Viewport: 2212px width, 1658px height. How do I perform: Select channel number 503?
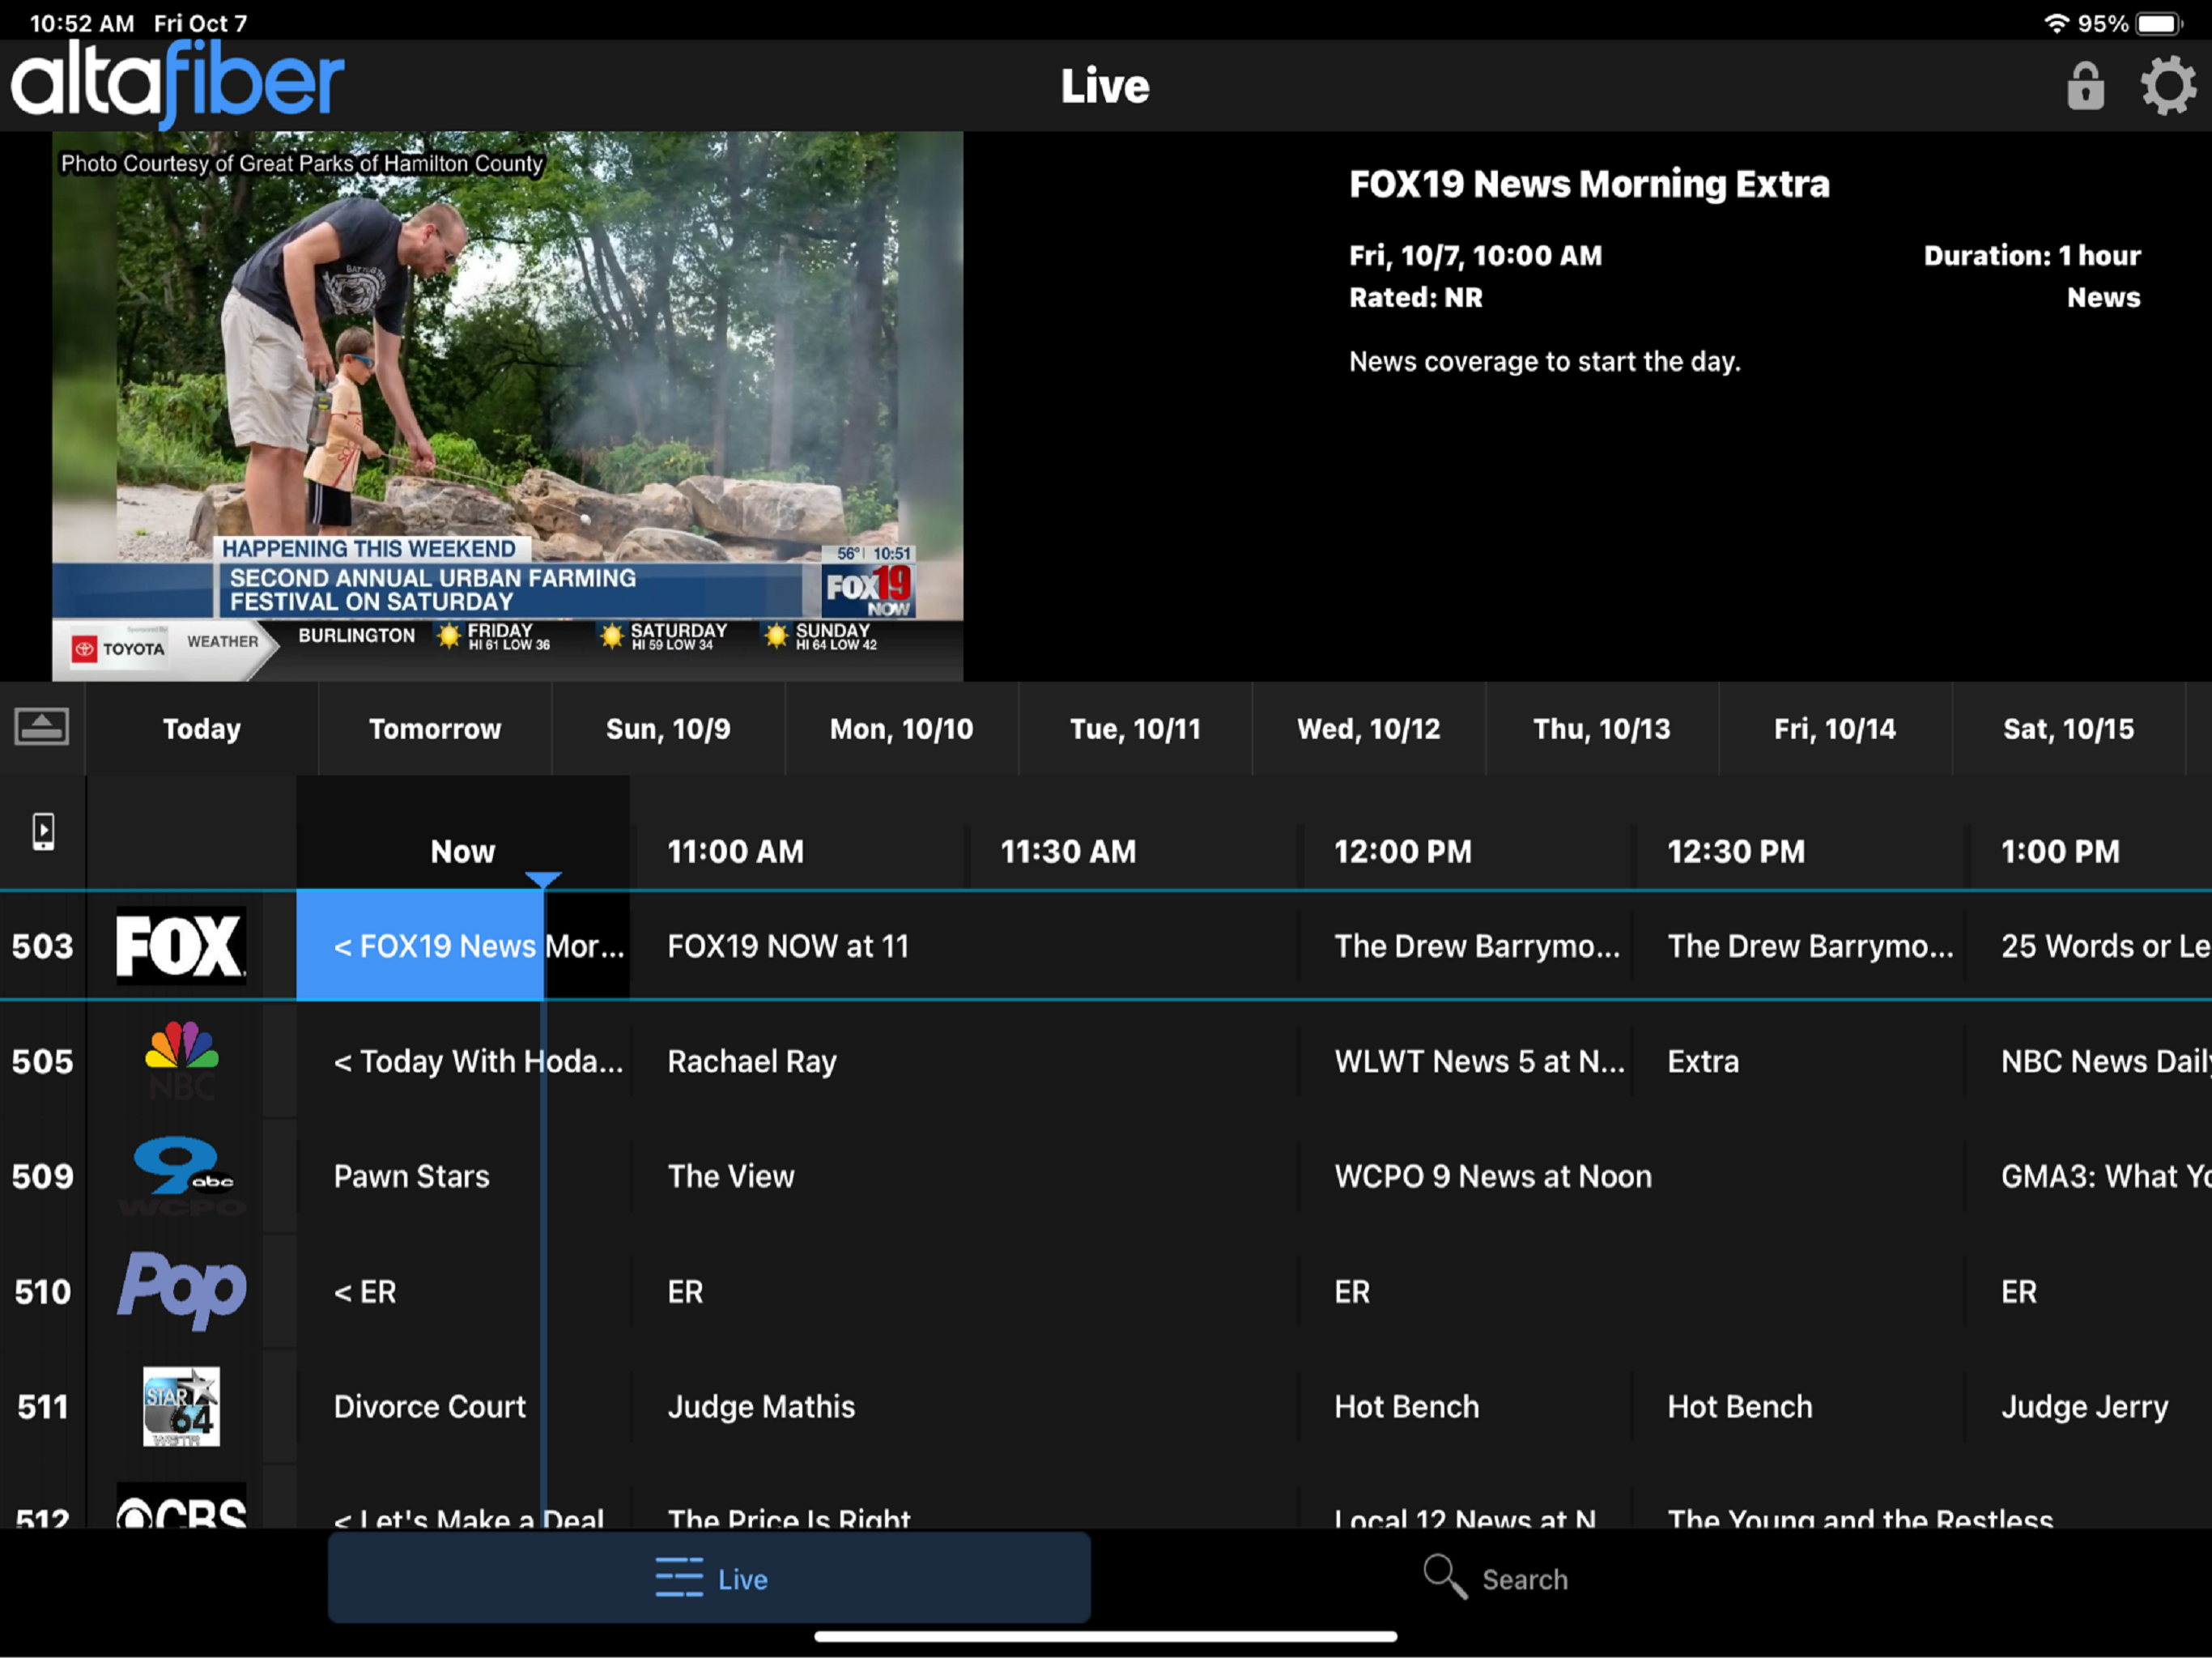click(x=43, y=945)
